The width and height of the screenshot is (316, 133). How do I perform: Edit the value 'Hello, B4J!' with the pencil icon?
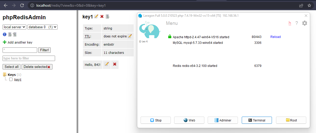[x=107, y=64]
